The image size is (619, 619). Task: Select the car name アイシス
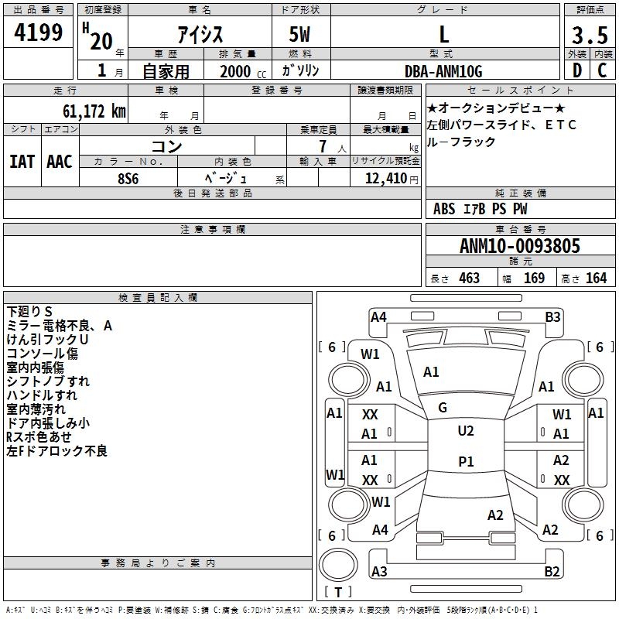coord(200,34)
